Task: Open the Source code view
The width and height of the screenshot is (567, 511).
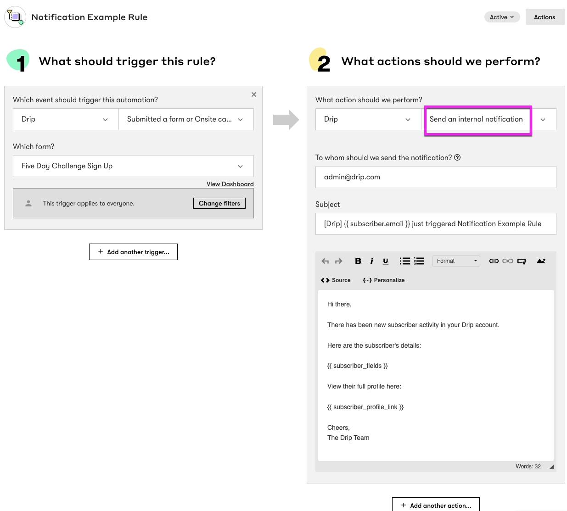Action: 336,280
